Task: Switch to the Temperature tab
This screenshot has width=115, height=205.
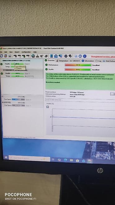Action: tap(62, 61)
